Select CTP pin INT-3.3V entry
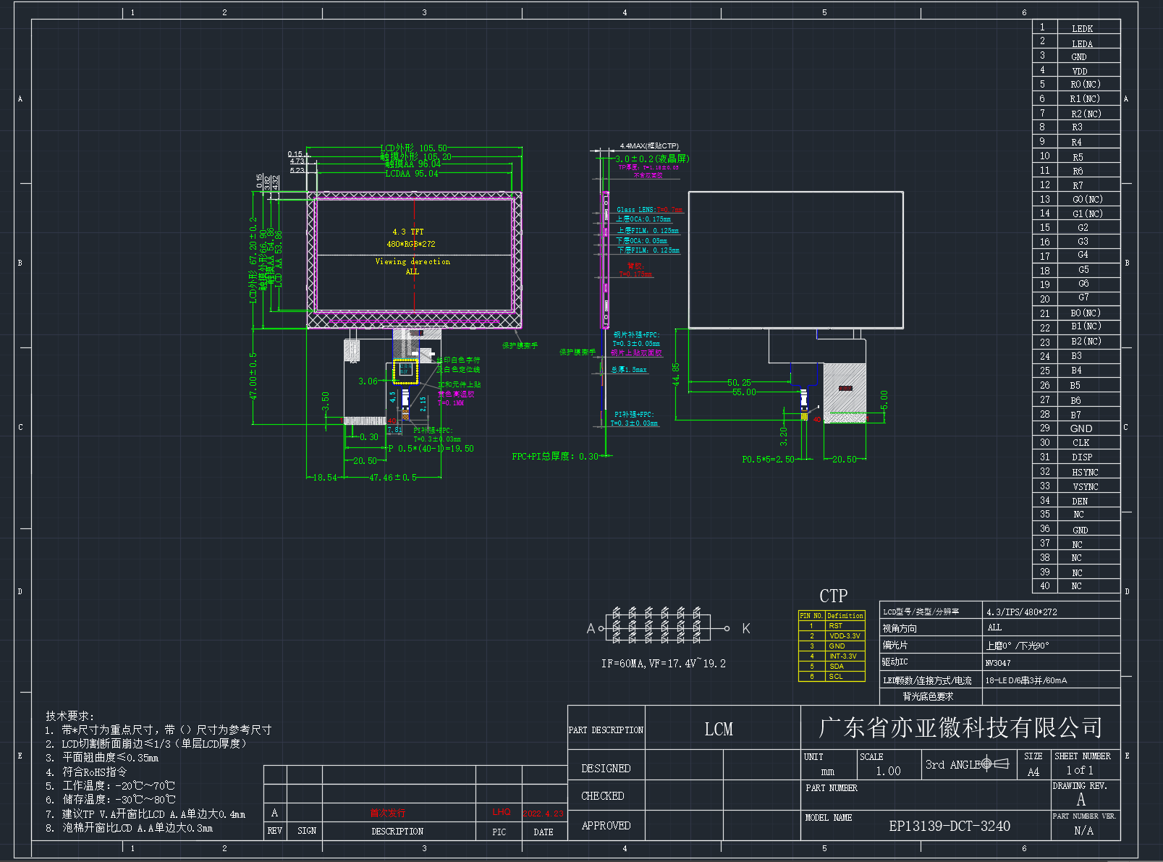 [x=842, y=656]
